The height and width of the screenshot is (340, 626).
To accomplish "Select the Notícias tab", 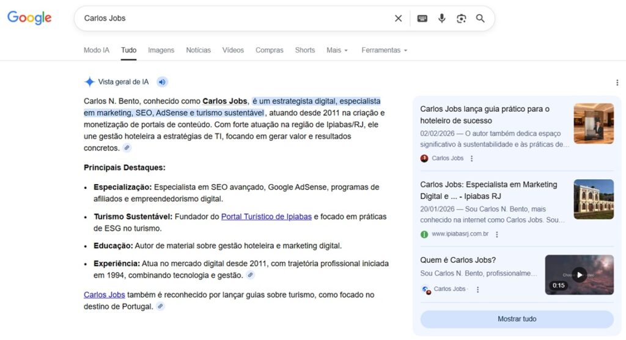I will coord(198,50).
